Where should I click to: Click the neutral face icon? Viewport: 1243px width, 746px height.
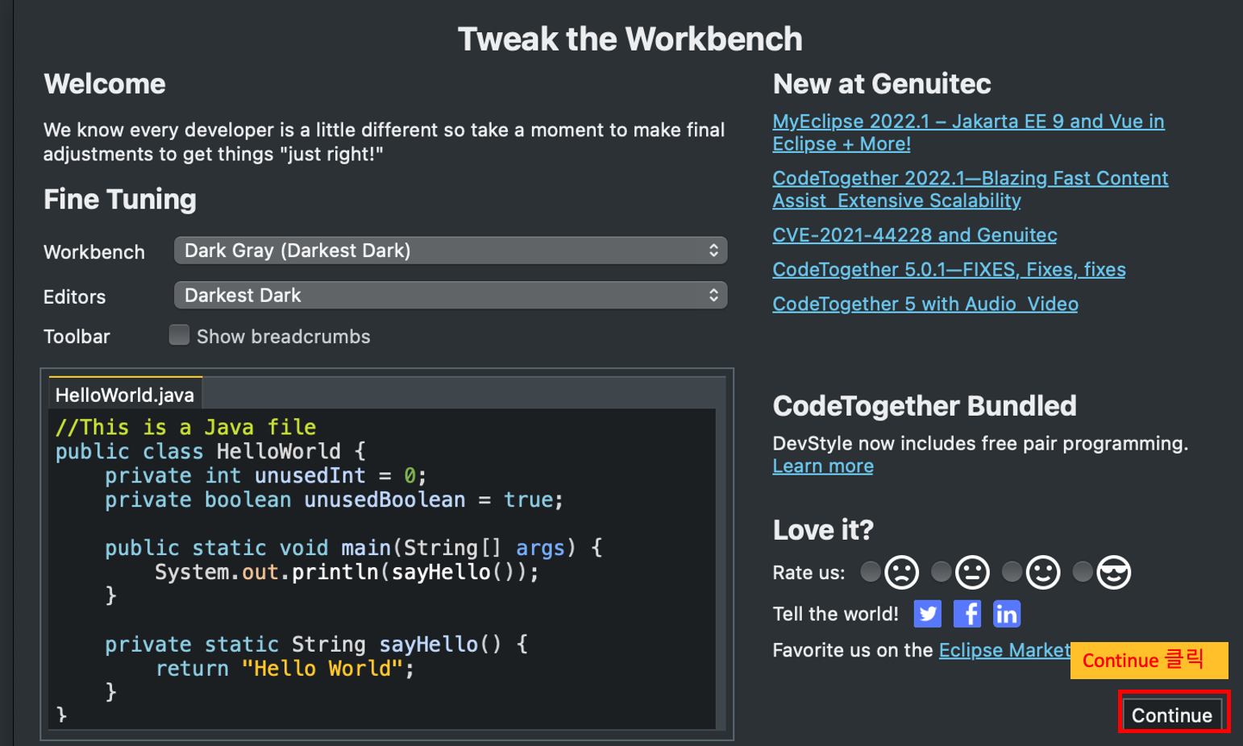(x=973, y=573)
